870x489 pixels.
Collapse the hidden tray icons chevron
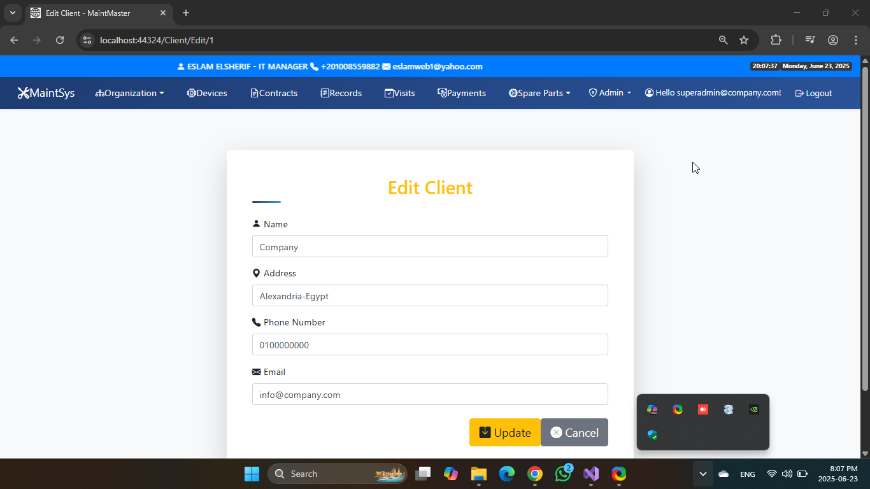[703, 474]
